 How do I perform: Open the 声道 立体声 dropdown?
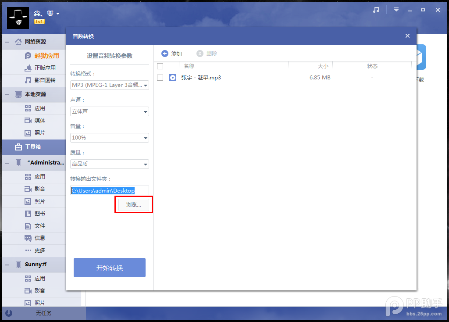click(109, 111)
